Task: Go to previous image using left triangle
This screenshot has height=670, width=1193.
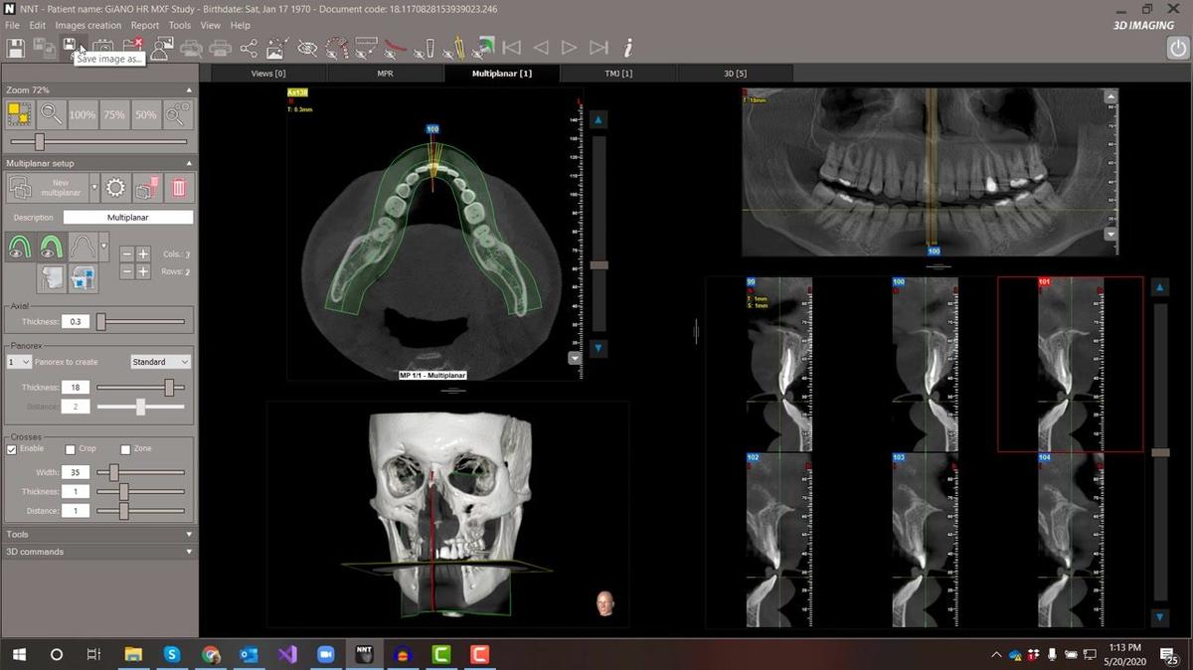Action: [x=541, y=47]
